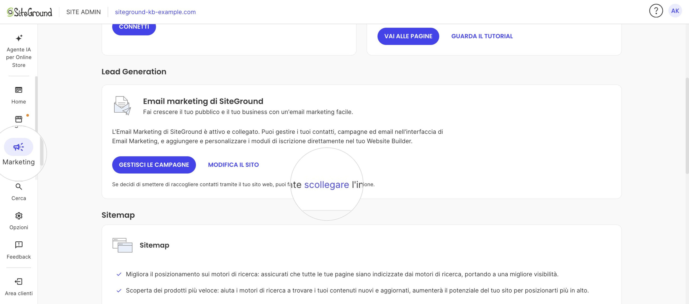Click the Email marketing di SiteGround title
689x304 pixels.
[x=203, y=101]
